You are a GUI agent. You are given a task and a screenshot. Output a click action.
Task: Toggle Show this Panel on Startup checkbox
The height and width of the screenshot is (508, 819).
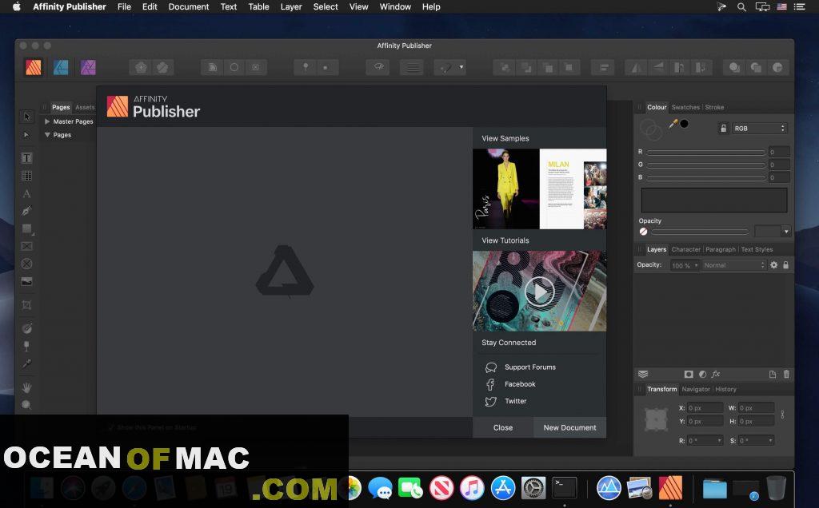[111, 427]
